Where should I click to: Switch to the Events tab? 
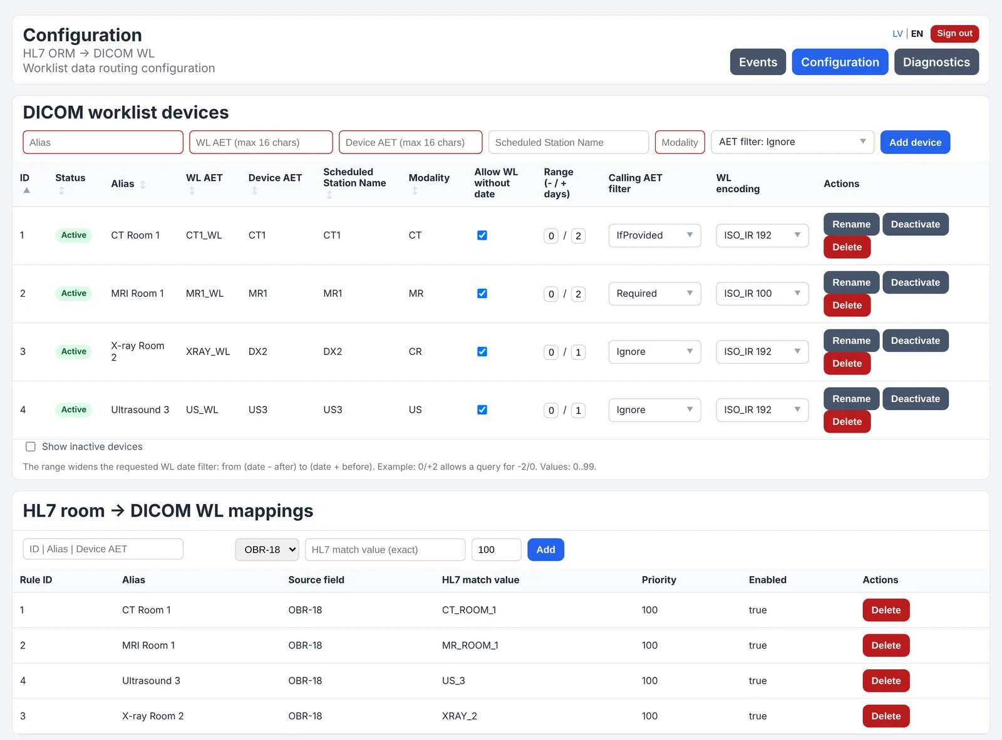coord(758,62)
